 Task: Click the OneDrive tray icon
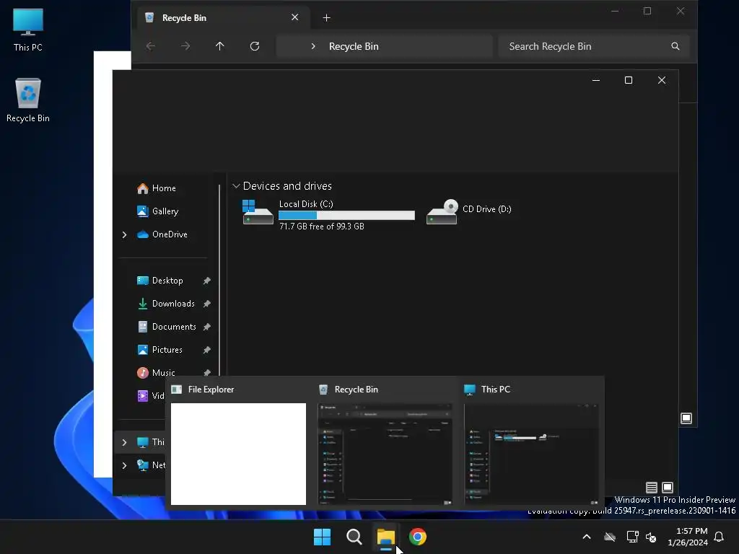tap(610, 537)
